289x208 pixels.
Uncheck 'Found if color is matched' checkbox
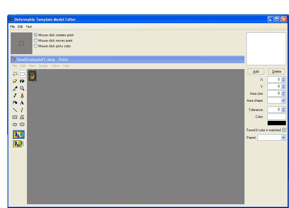[284, 130]
